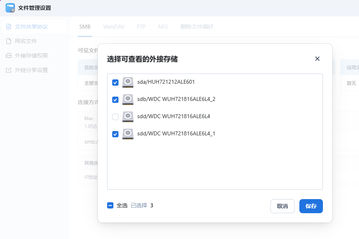This screenshot has height=239, width=359.
Task: Click the drive icon for sdd/WDC WUH721816ALE6L4
Action: click(x=128, y=117)
